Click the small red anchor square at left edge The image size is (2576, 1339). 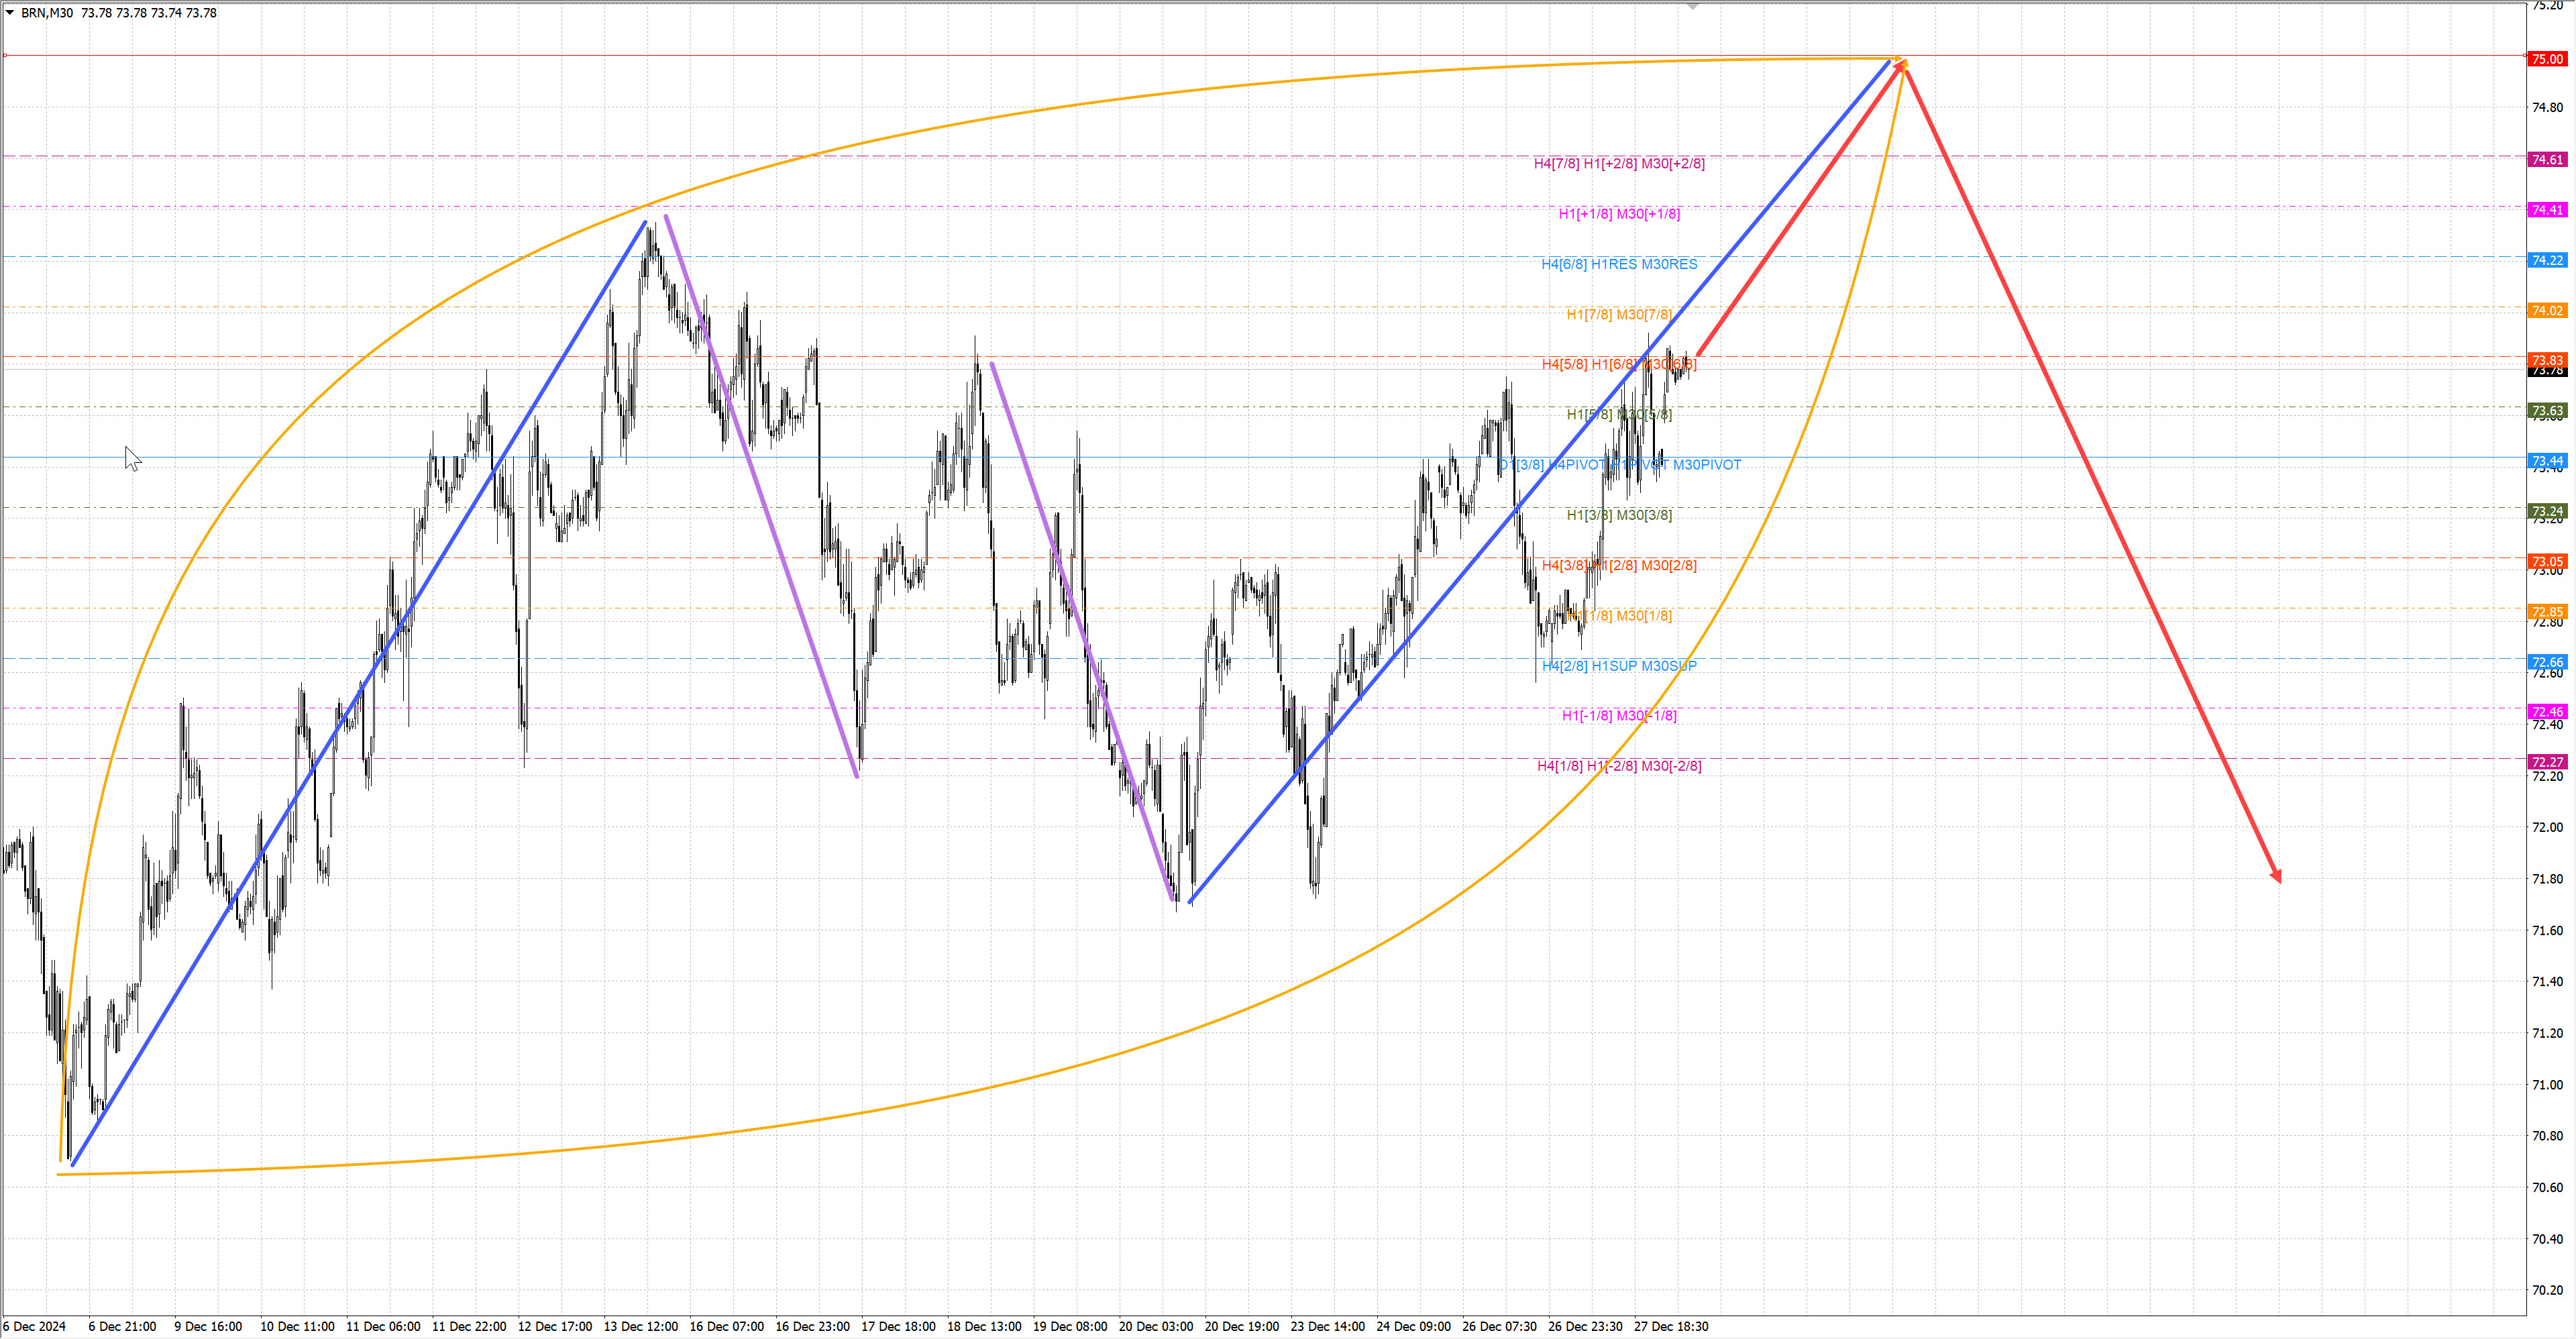(x=5, y=56)
